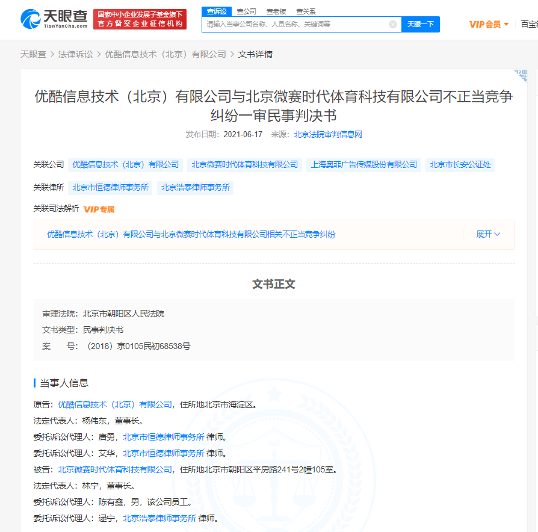Click document type 民事判决书
This screenshot has width=538, height=532.
pos(103,330)
